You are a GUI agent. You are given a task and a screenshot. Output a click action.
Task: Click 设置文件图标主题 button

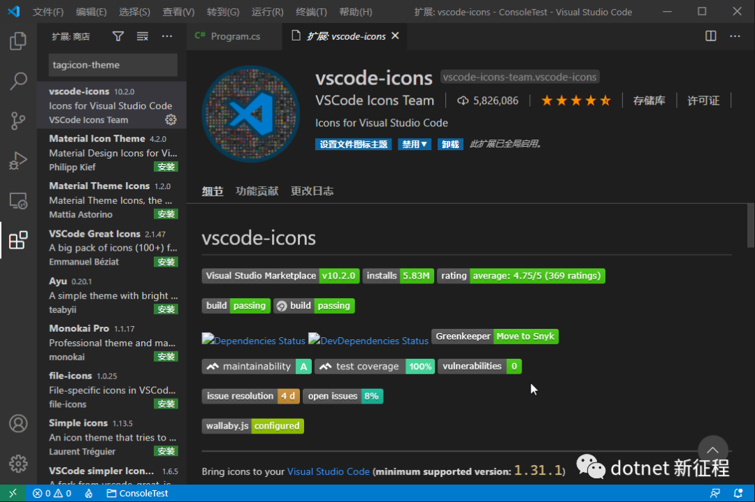[354, 145]
